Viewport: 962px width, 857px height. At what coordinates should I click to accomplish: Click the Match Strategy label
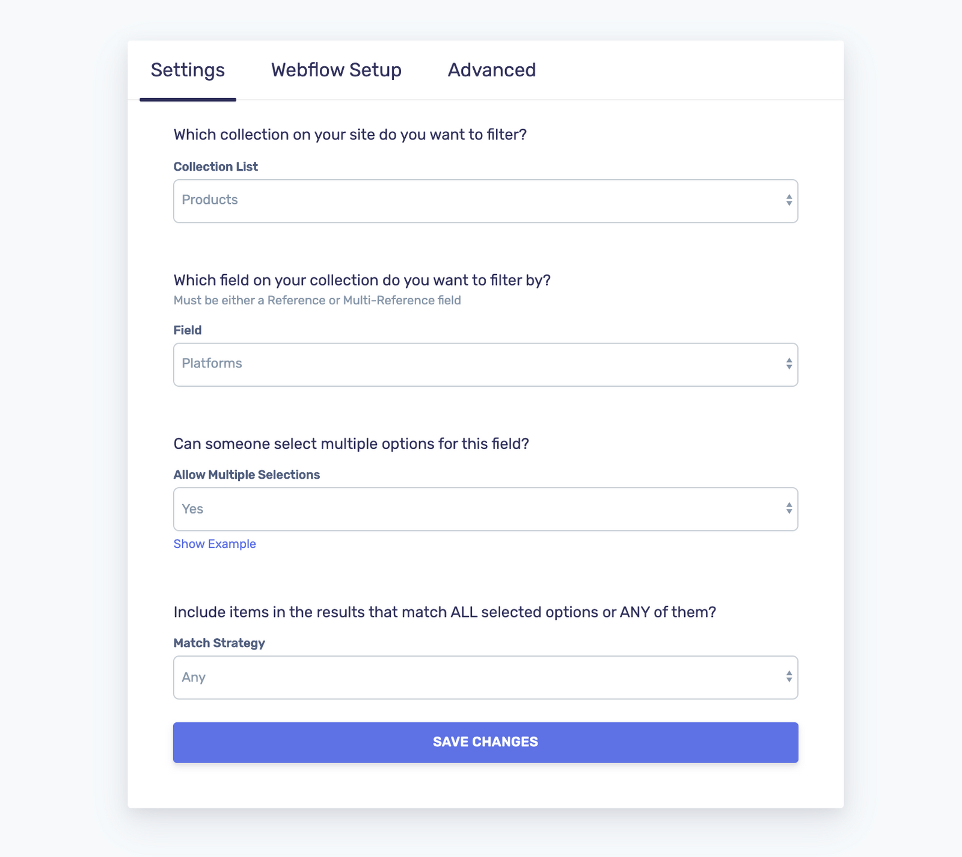click(219, 643)
